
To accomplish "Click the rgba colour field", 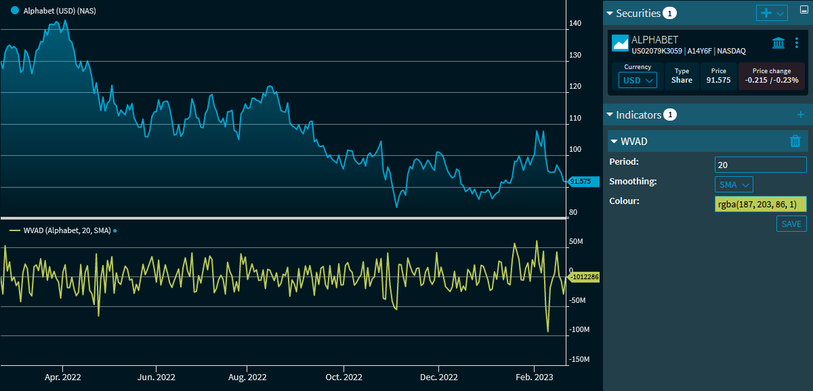I will point(760,205).
